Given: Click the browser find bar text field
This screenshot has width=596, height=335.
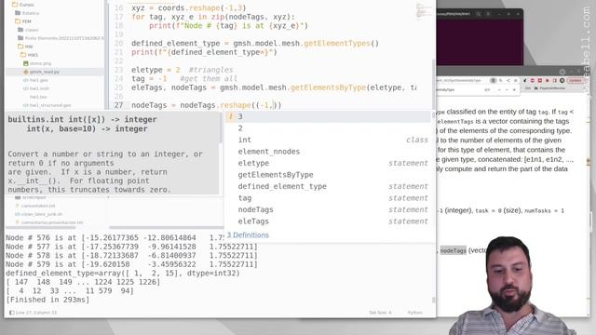Looking at the screenshot, I should coord(460,90).
